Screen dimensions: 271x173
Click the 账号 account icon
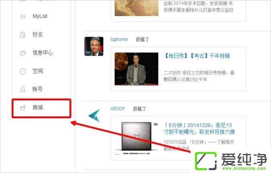(23, 90)
